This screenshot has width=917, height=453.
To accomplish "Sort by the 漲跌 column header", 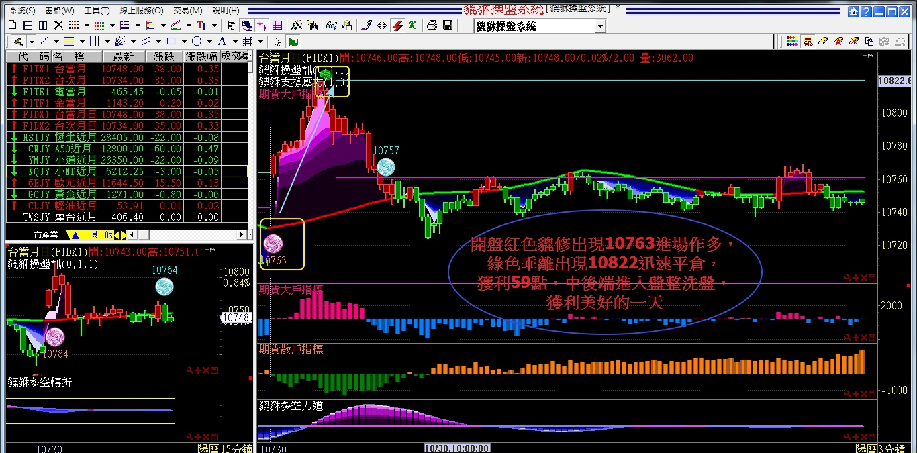I will coord(164,57).
